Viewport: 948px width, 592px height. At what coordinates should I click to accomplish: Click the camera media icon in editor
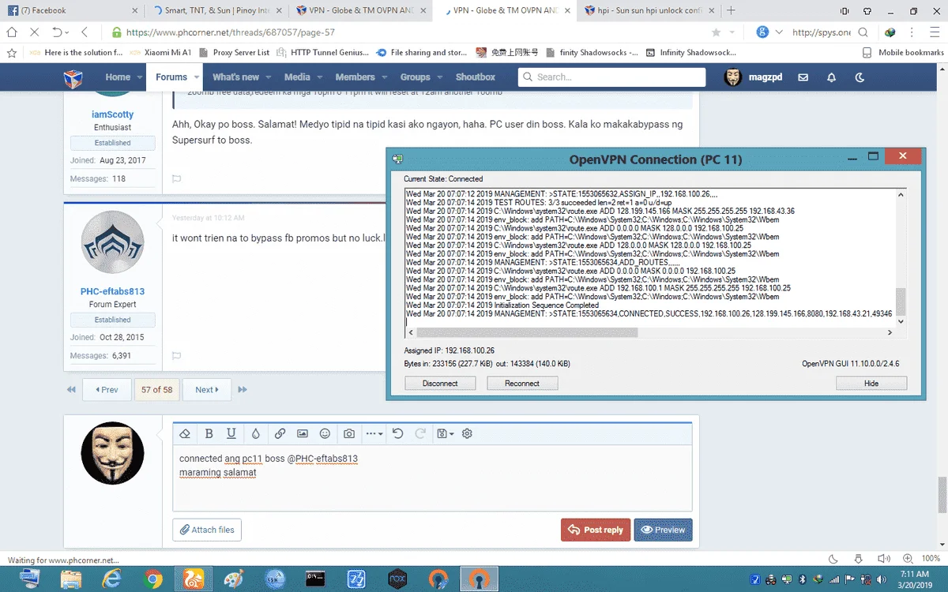348,433
